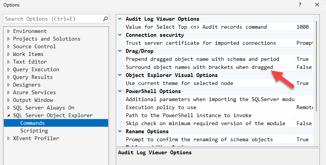Click the property grid vertical scrollbar
Screen dimensions: 326x165
point(316,66)
